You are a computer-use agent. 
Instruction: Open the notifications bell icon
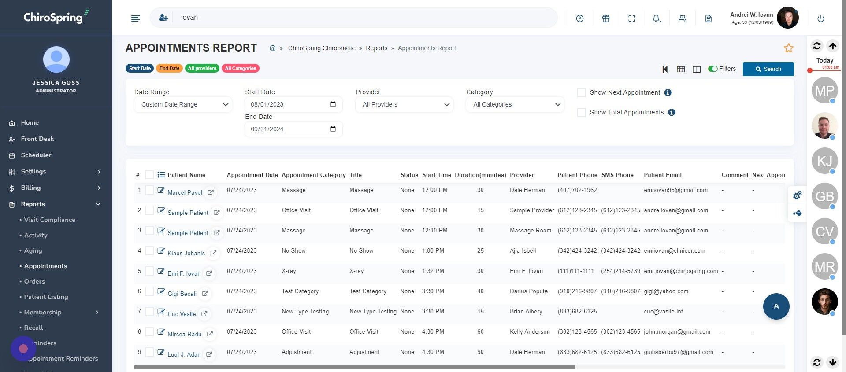(x=657, y=18)
